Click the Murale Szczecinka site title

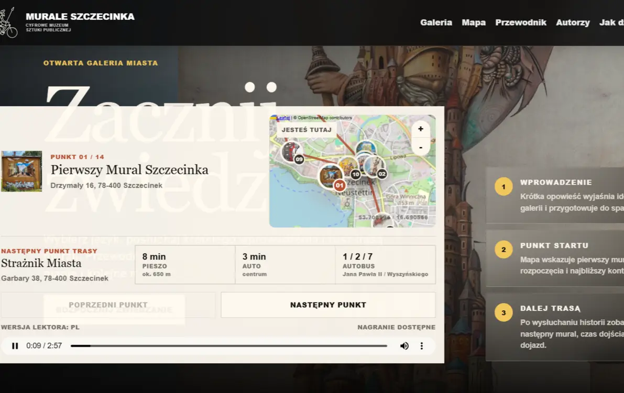(x=80, y=17)
